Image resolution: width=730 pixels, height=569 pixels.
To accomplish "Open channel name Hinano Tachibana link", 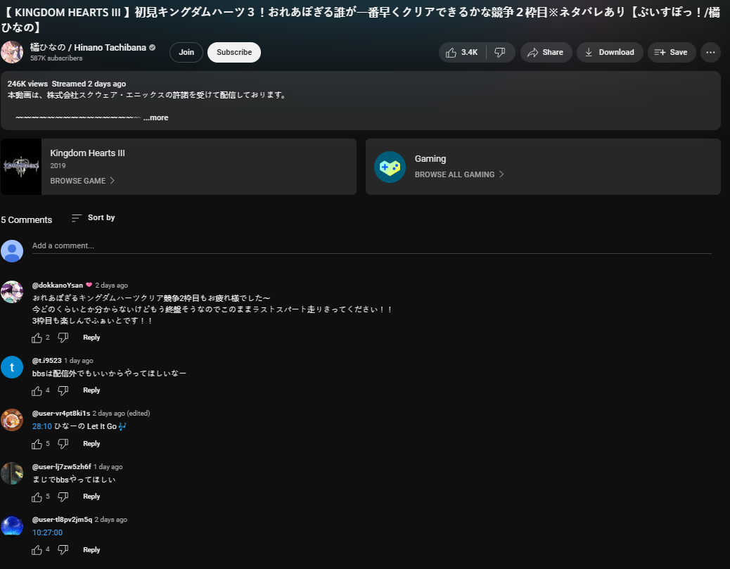I will 88,48.
